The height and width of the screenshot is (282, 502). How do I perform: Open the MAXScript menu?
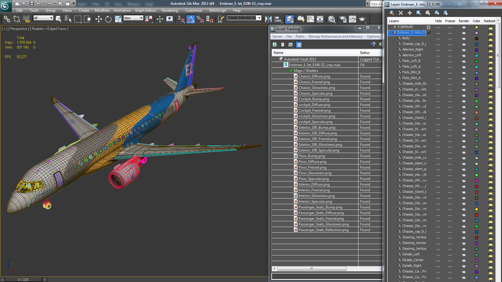point(217,10)
